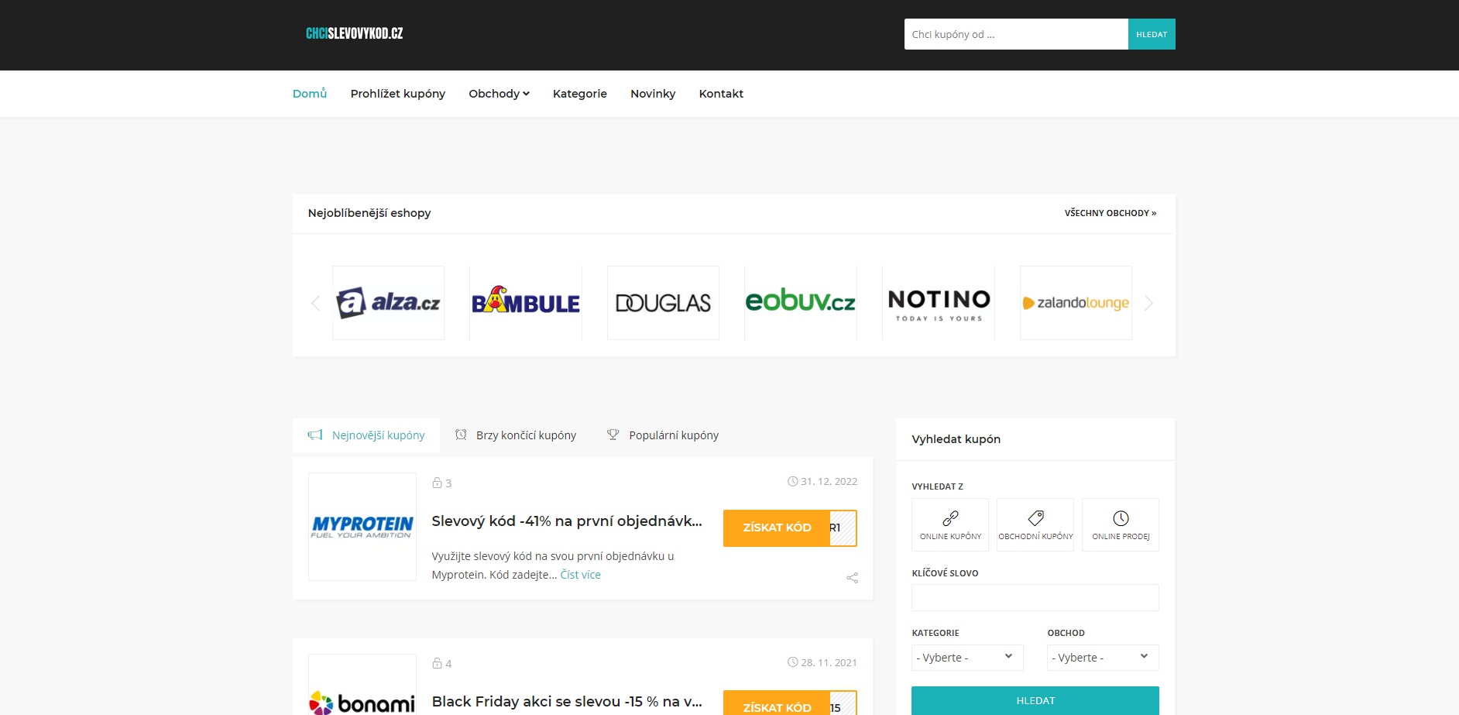
Task: Click the ChciSlevovyKod.cz site logo
Action: [x=354, y=33]
